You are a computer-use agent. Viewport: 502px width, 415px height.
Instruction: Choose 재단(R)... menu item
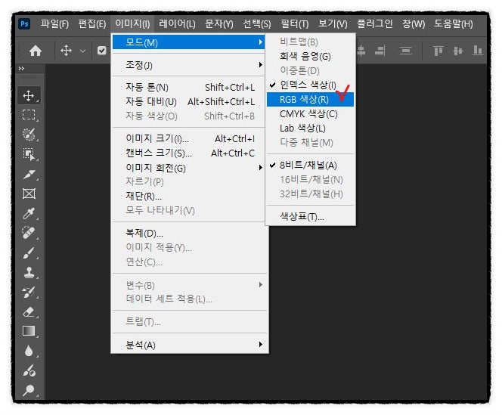[x=189, y=196]
